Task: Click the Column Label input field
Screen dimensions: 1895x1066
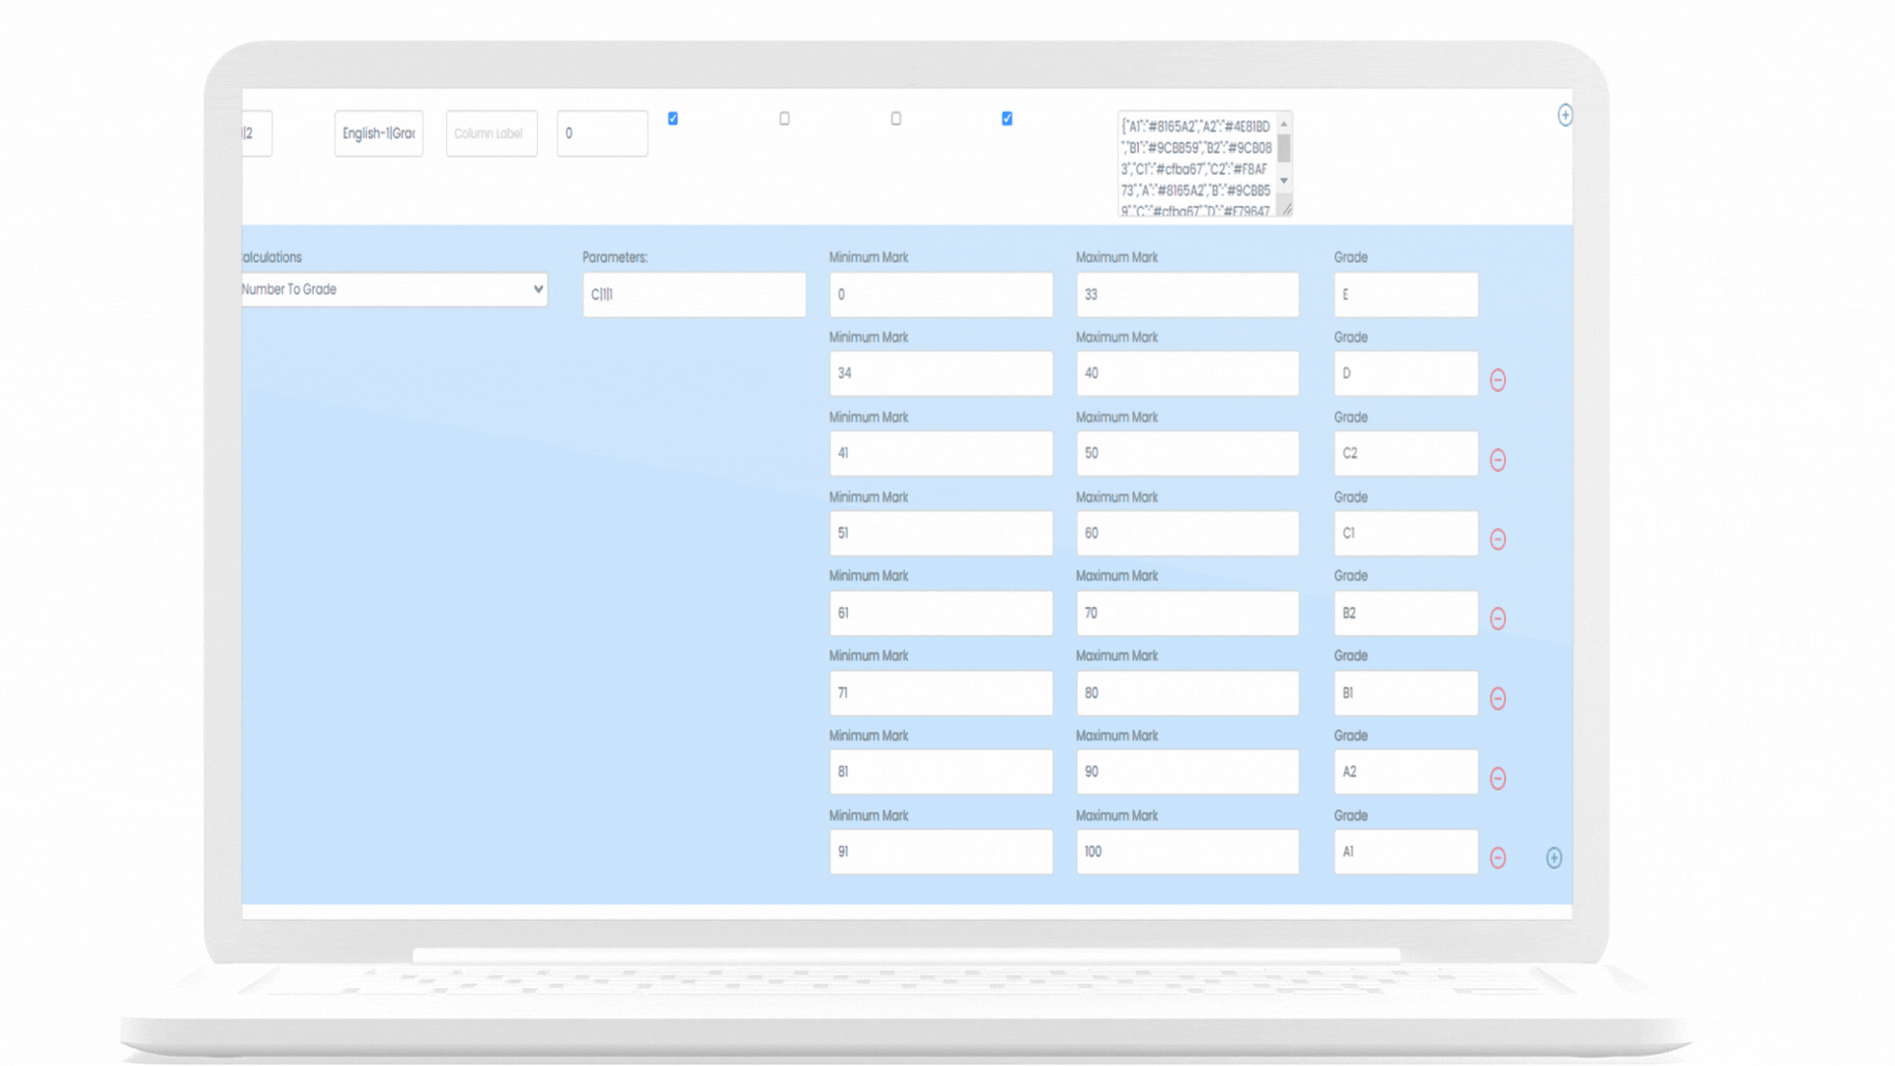Action: click(491, 133)
